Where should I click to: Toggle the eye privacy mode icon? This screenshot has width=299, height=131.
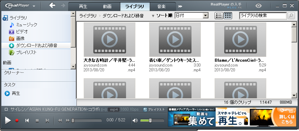tap(259, 6)
